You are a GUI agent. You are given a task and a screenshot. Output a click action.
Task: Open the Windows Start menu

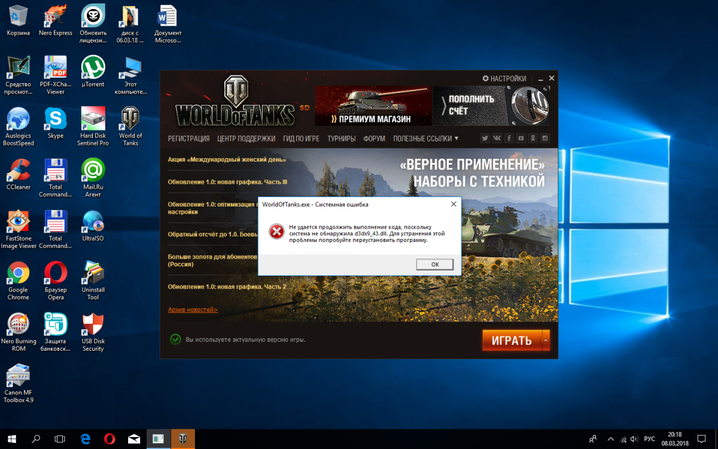[x=12, y=439]
